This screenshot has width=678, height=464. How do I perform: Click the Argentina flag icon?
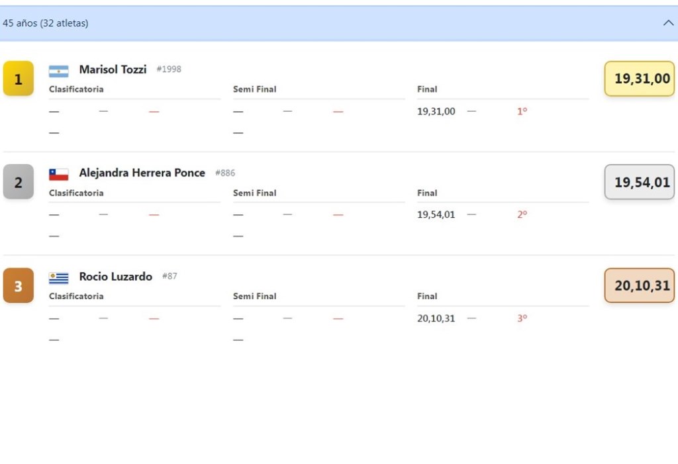(x=58, y=71)
